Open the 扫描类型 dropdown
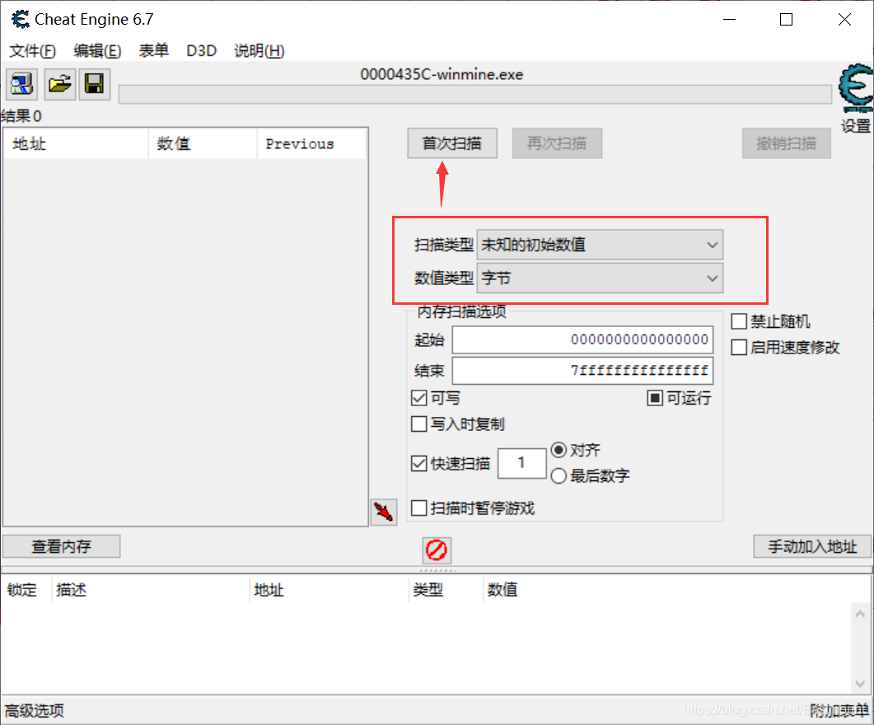874x725 pixels. (x=600, y=245)
